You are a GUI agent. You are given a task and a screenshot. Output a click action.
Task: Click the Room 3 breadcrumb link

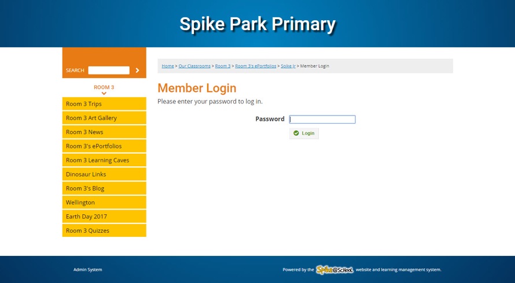tap(223, 66)
